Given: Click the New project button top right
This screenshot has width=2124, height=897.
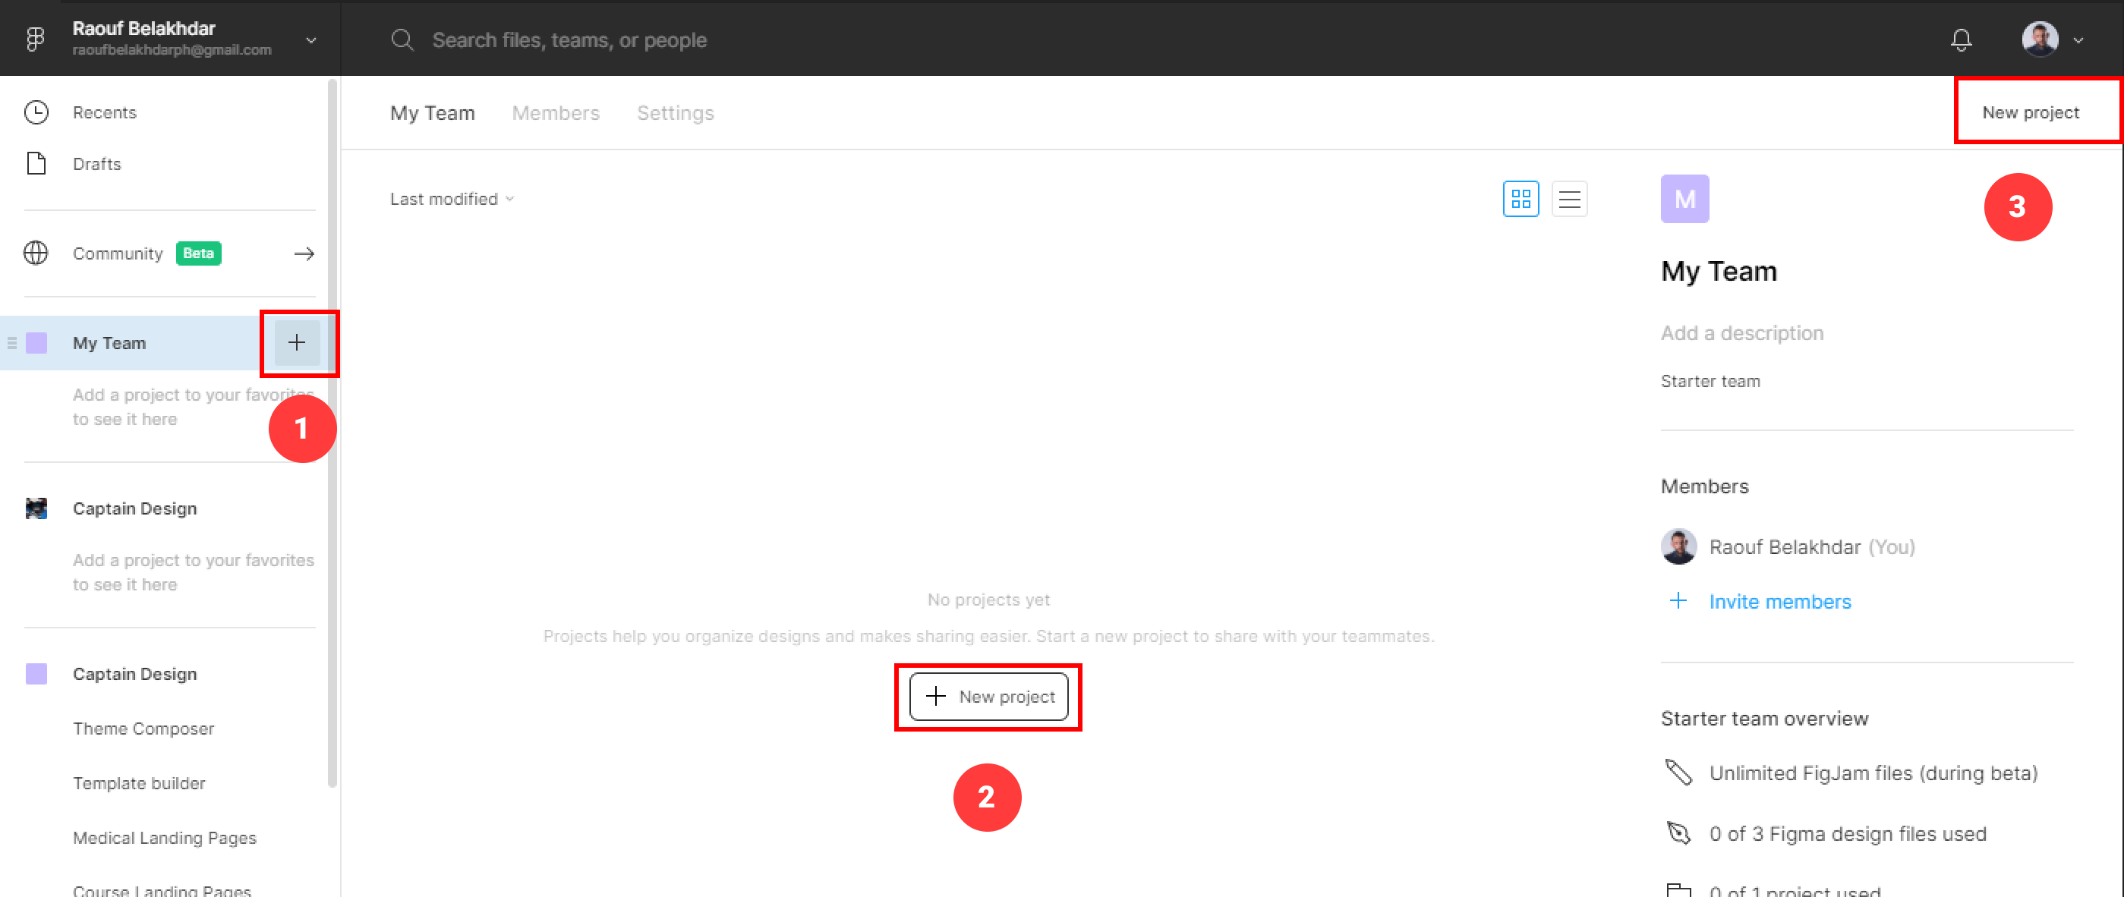Looking at the screenshot, I should 2031,112.
